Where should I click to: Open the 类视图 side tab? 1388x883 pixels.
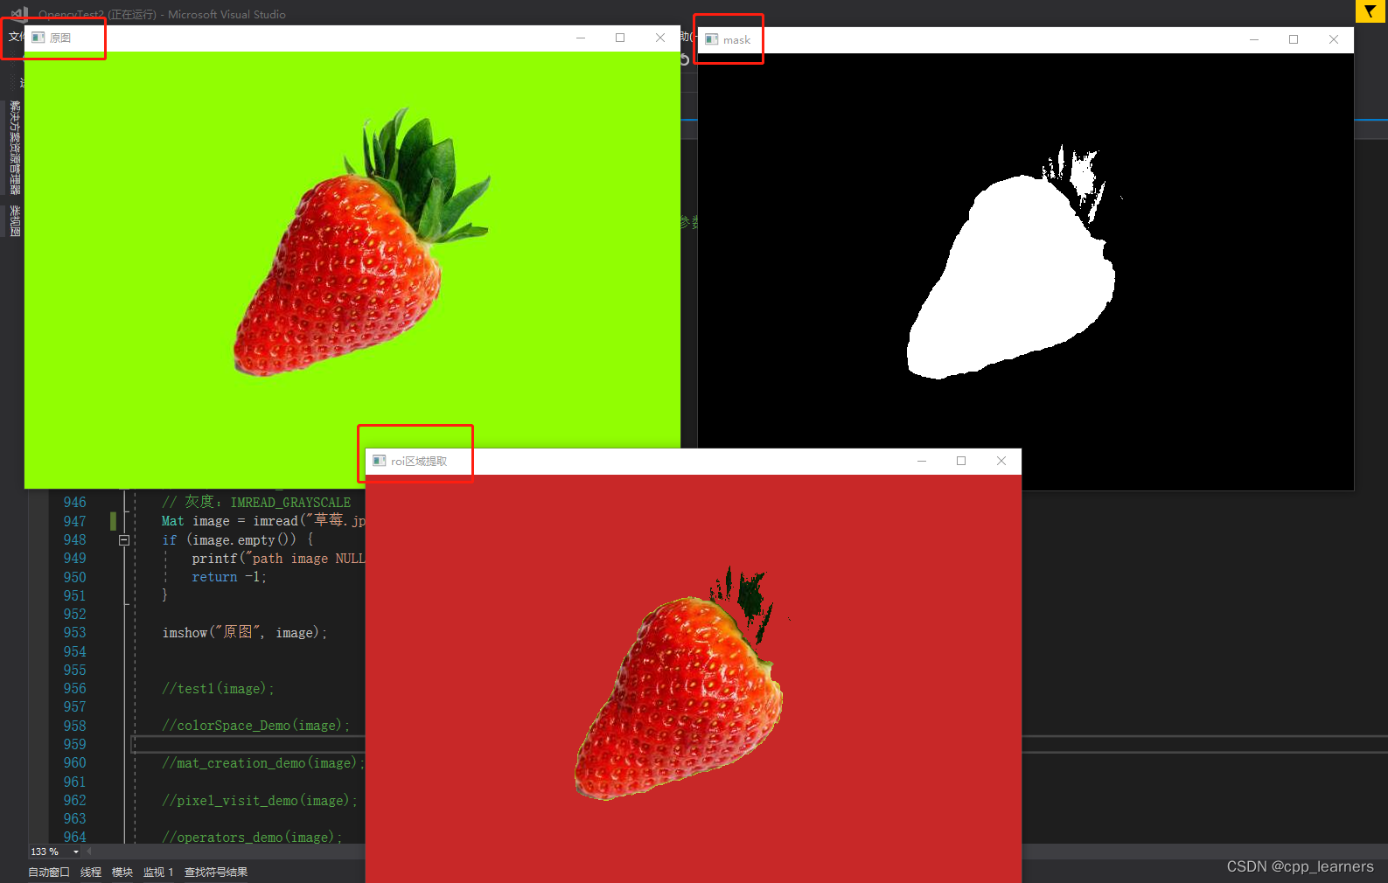pos(15,221)
